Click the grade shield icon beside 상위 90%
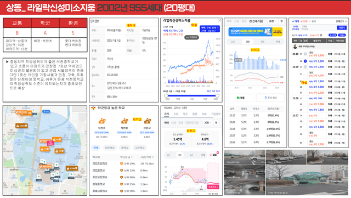The width and height of the screenshot is (351, 198). 122,191
